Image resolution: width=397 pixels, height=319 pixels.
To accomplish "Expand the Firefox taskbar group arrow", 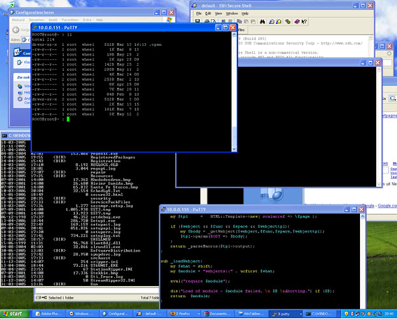I will tap(198, 314).
